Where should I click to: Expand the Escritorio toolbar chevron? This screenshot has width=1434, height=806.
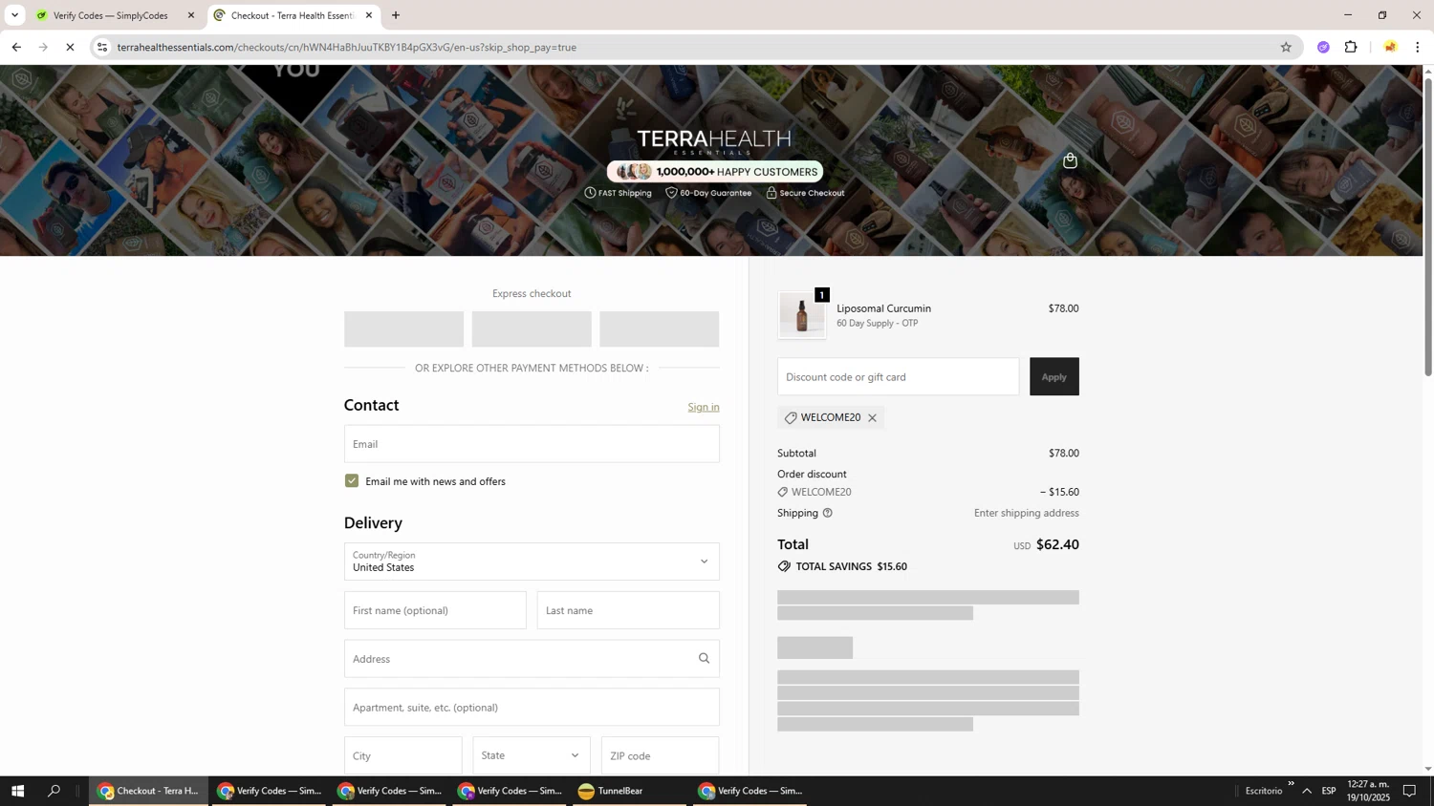pos(1291,784)
